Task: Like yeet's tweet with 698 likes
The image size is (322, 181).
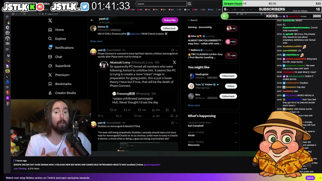Action: [138, 116]
